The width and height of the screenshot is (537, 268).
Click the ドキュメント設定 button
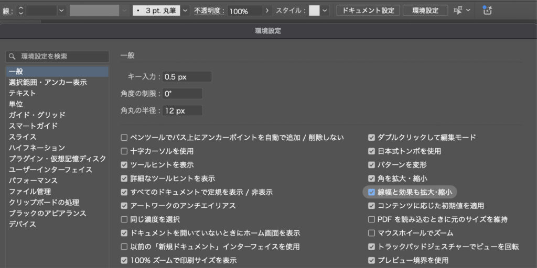click(368, 10)
